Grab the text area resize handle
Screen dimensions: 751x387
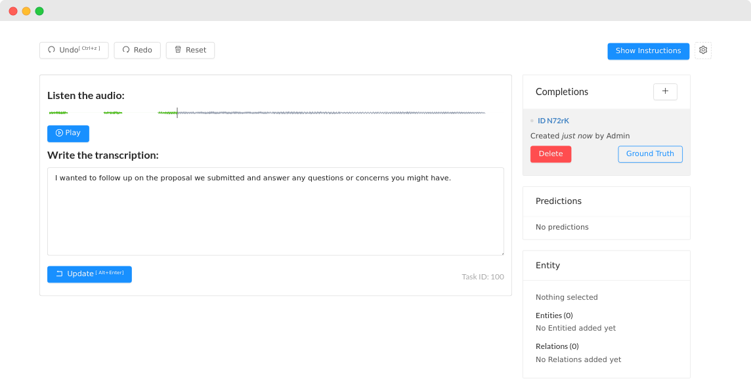tap(501, 253)
